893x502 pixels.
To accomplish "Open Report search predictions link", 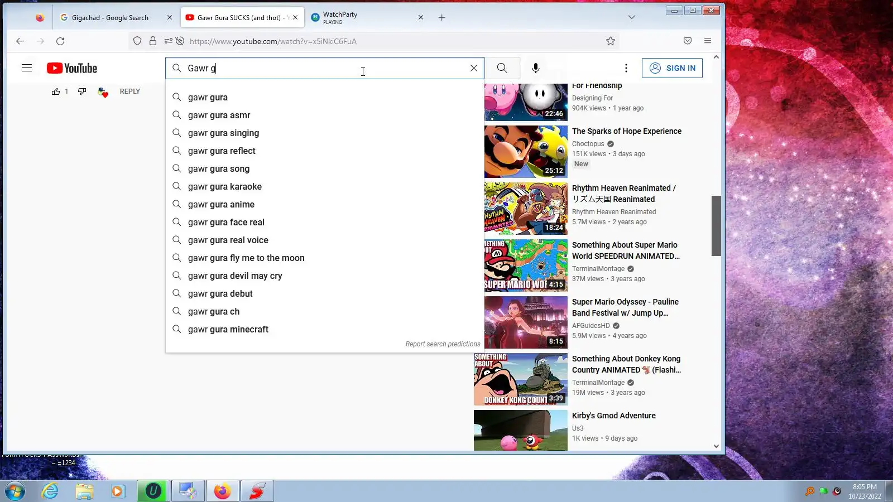I will point(443,344).
